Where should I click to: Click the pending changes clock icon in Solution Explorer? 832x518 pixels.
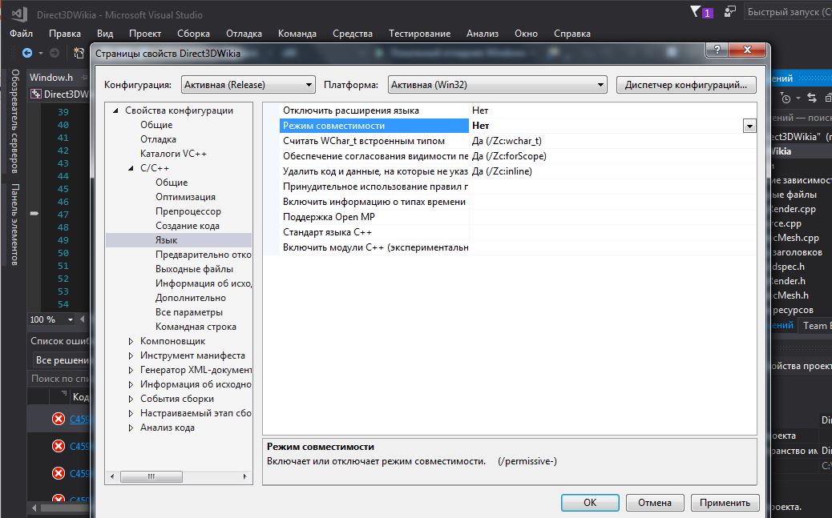[786, 98]
